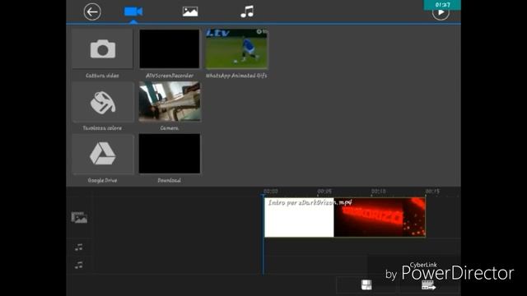Switch to the music media tab
The image size is (527, 296).
pos(247,12)
